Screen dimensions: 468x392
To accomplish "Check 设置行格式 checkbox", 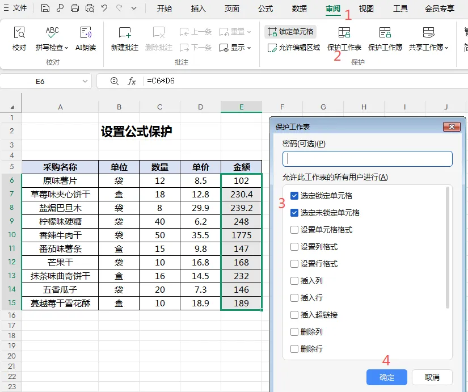I will tap(294, 264).
